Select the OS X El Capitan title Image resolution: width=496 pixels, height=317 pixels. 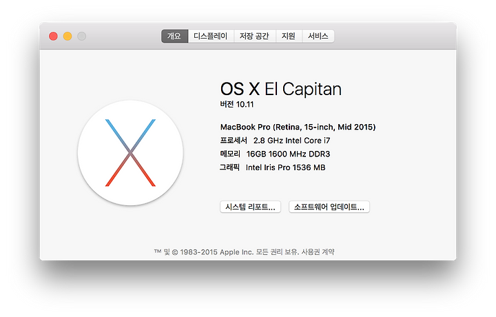281,89
